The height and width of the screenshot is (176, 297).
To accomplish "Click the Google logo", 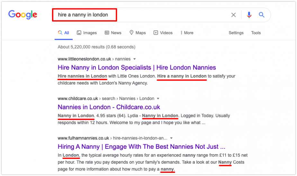I will coord(23,15).
